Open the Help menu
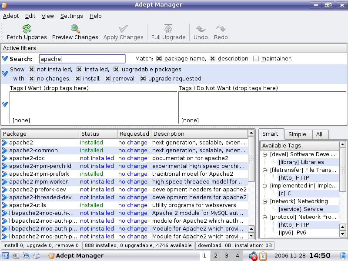The image size is (348, 261). tap(95, 16)
